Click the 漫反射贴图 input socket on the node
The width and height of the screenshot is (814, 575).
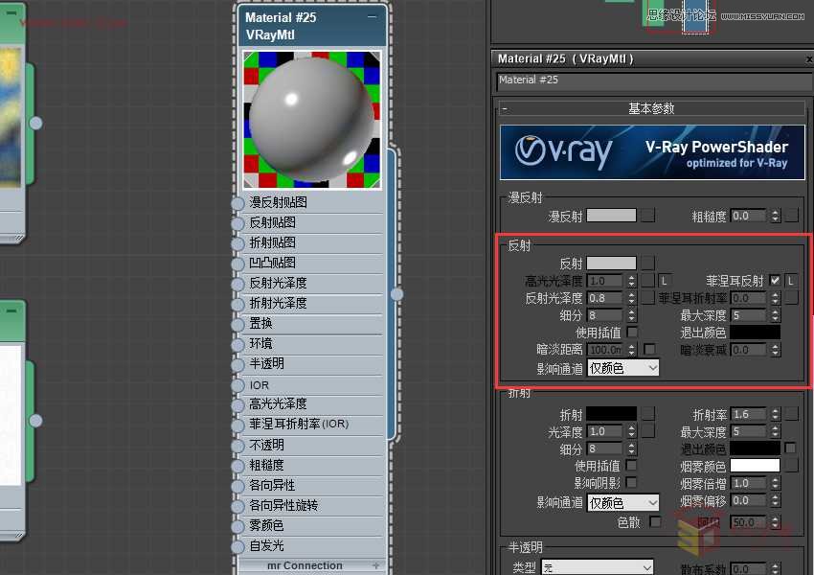[x=238, y=202]
